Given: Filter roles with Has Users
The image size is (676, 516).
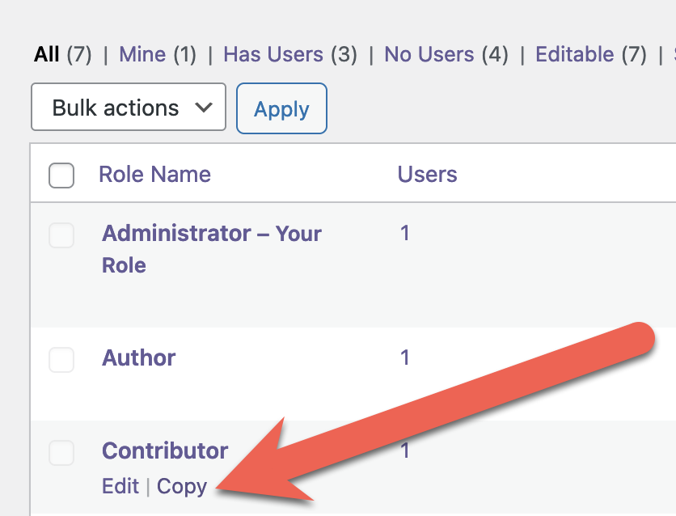Looking at the screenshot, I should click(273, 54).
